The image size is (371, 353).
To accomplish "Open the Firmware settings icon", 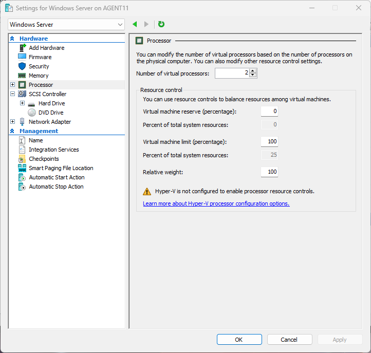I will pyautogui.click(x=22, y=57).
